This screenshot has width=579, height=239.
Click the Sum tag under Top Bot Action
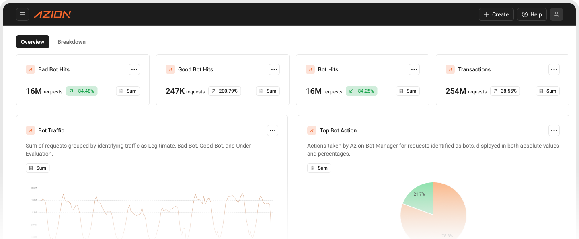pyautogui.click(x=319, y=168)
